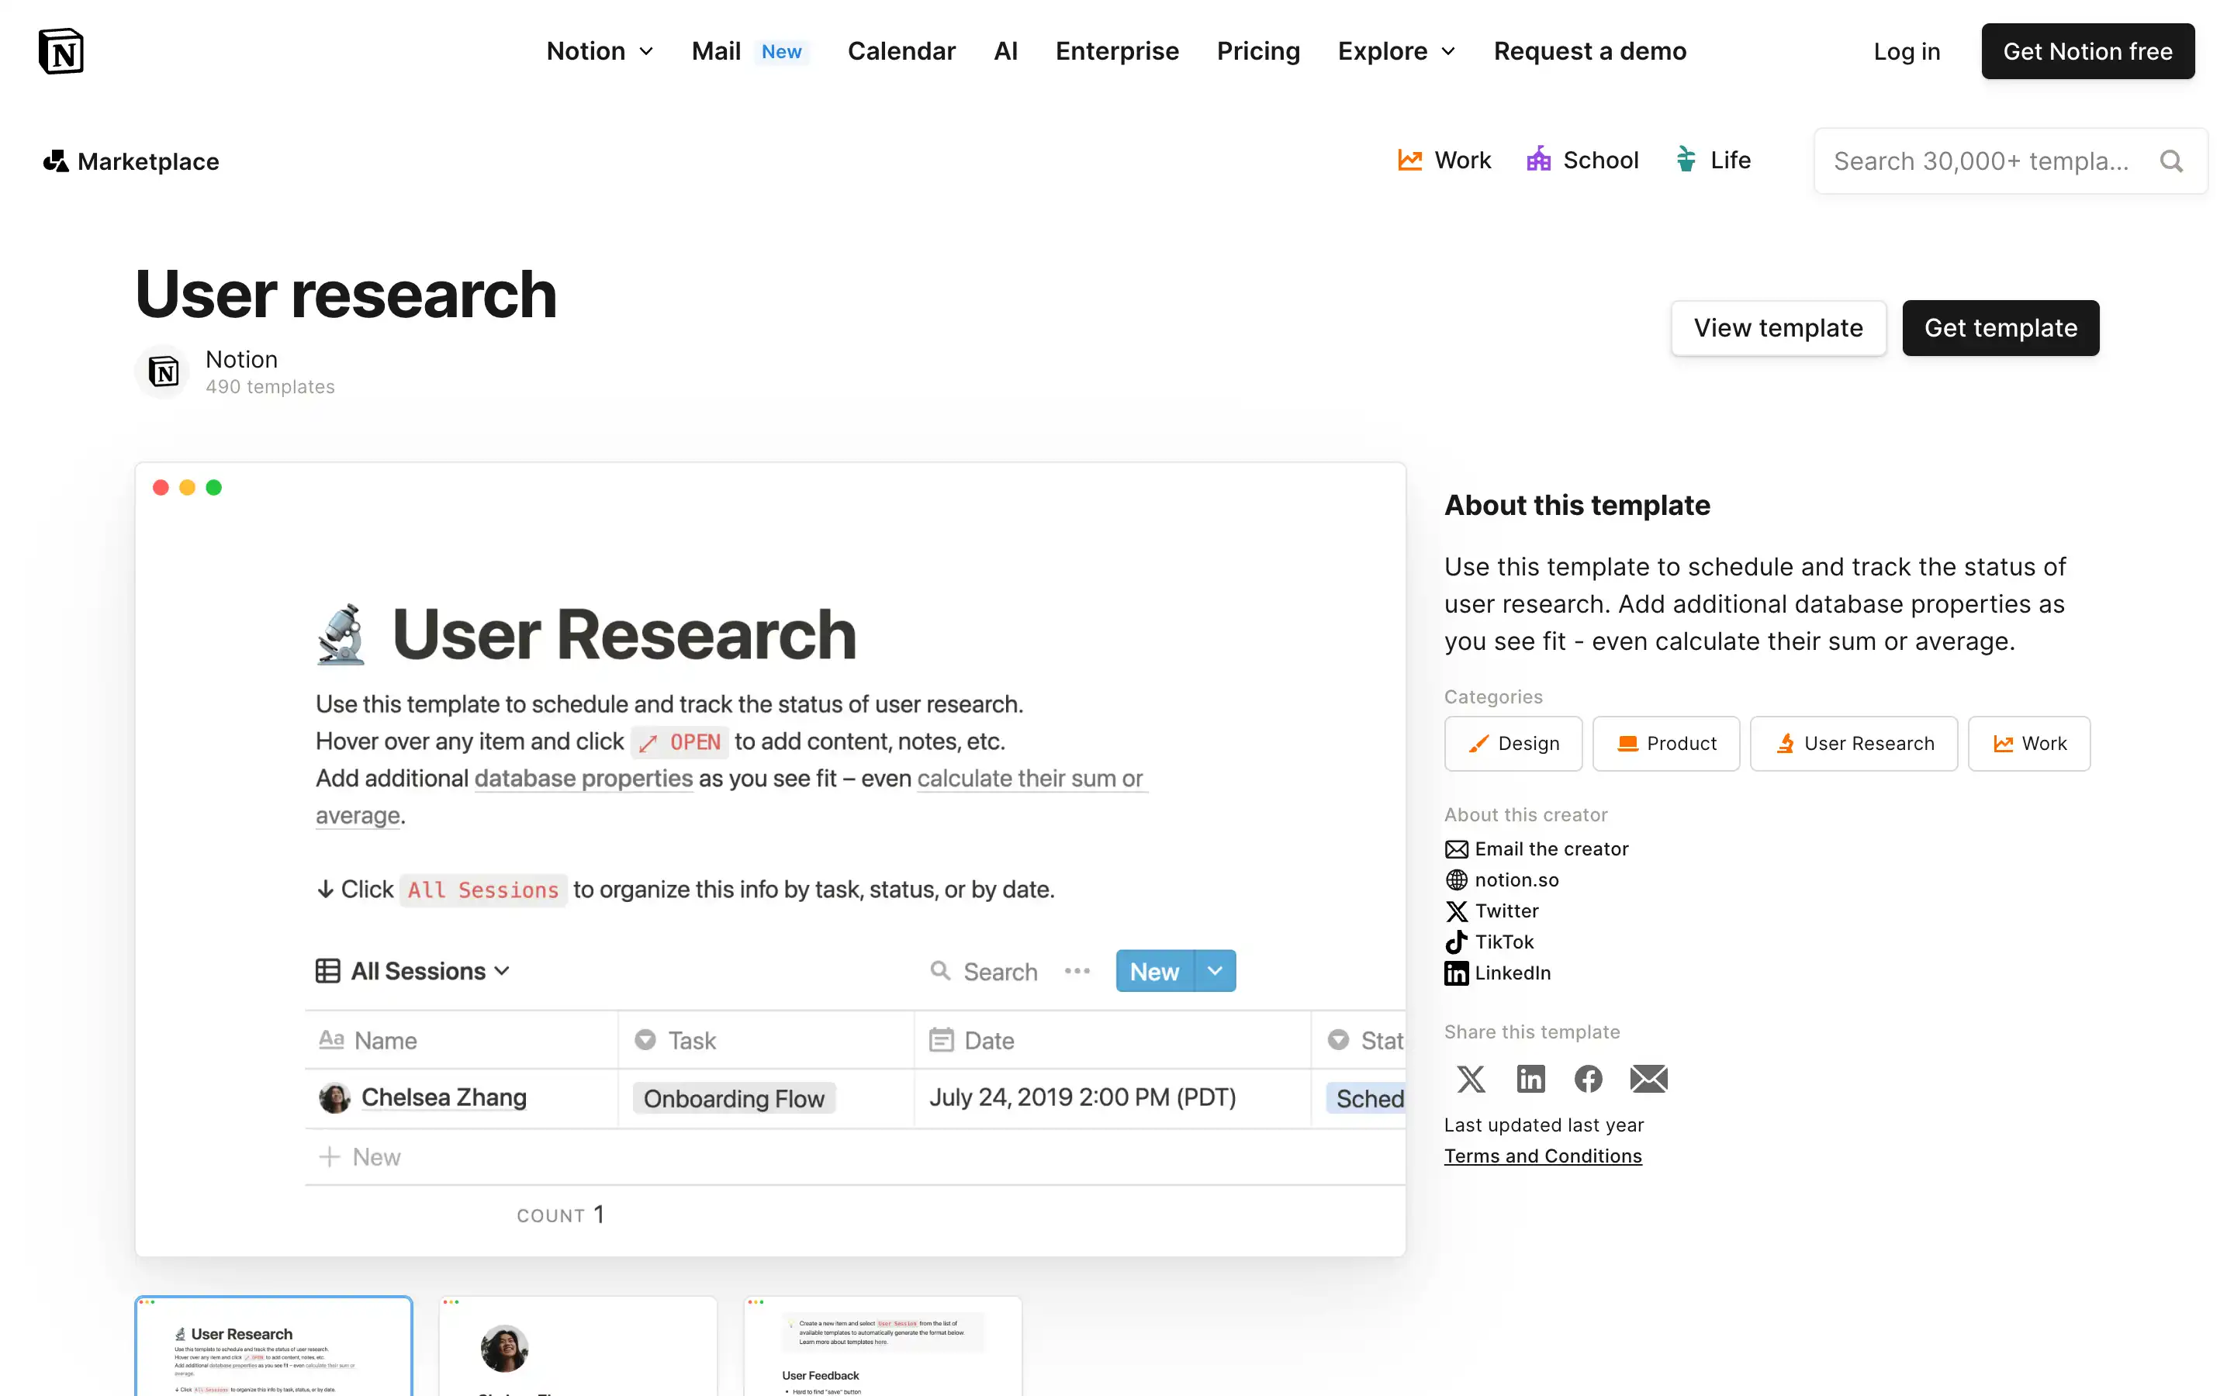This screenshot has height=1396, width=2234.
Task: Open Request a demo in navigation
Action: 1589,50
